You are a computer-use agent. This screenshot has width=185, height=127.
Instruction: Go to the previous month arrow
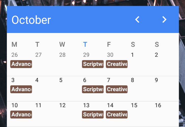point(137,20)
